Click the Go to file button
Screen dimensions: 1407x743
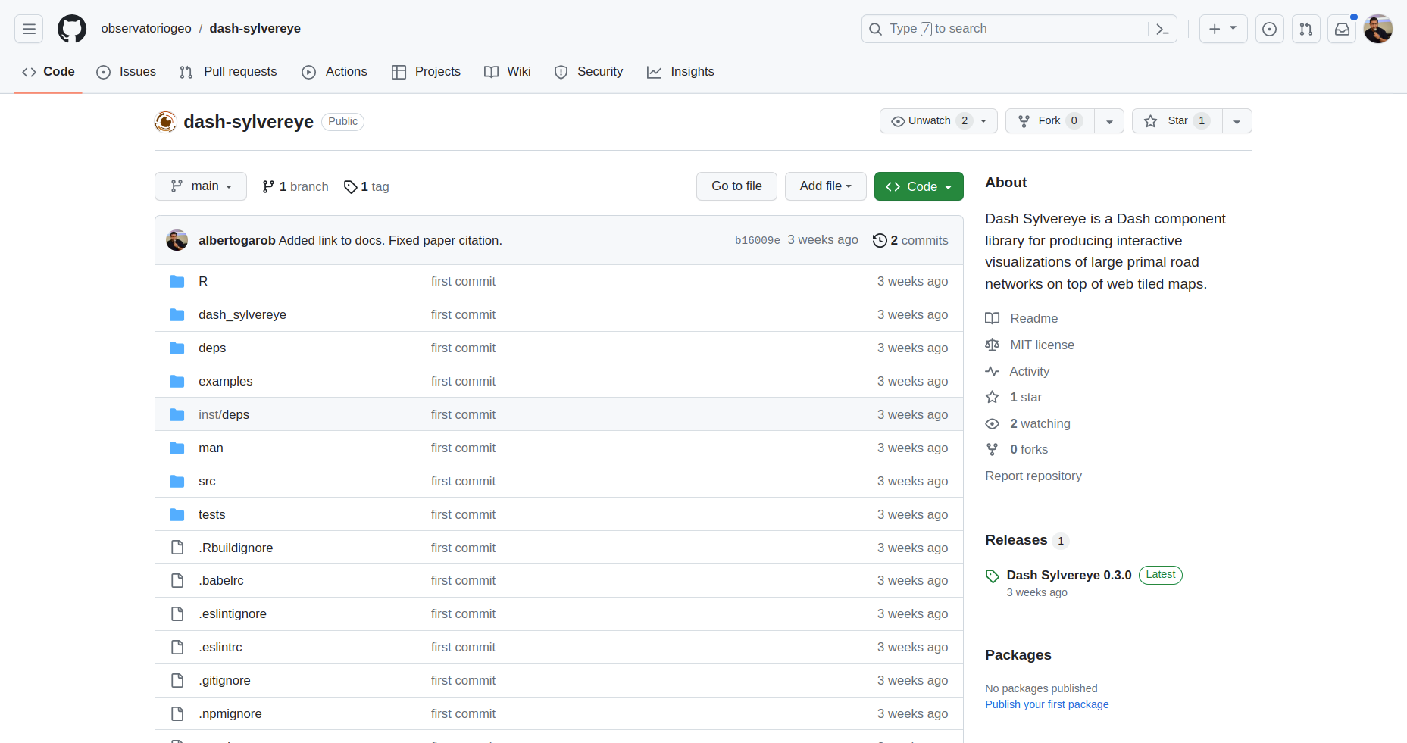[736, 186]
